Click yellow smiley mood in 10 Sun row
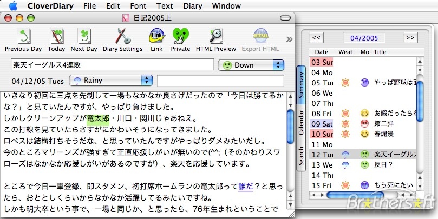The height and width of the screenshot is (219, 438). coord(364,134)
